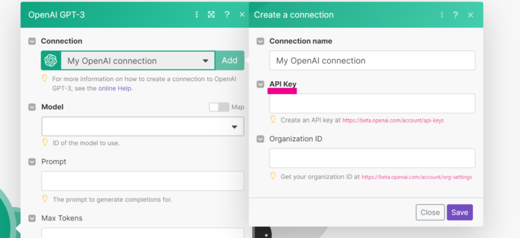The height and width of the screenshot is (238, 520).
Task: Click the lightbulb hint under Connection field
Action: coord(44,78)
